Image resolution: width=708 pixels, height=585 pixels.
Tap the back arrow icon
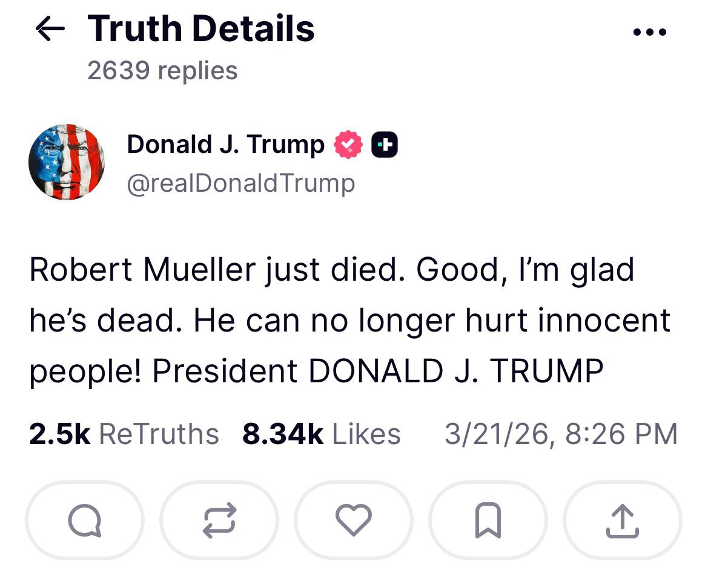point(50,29)
